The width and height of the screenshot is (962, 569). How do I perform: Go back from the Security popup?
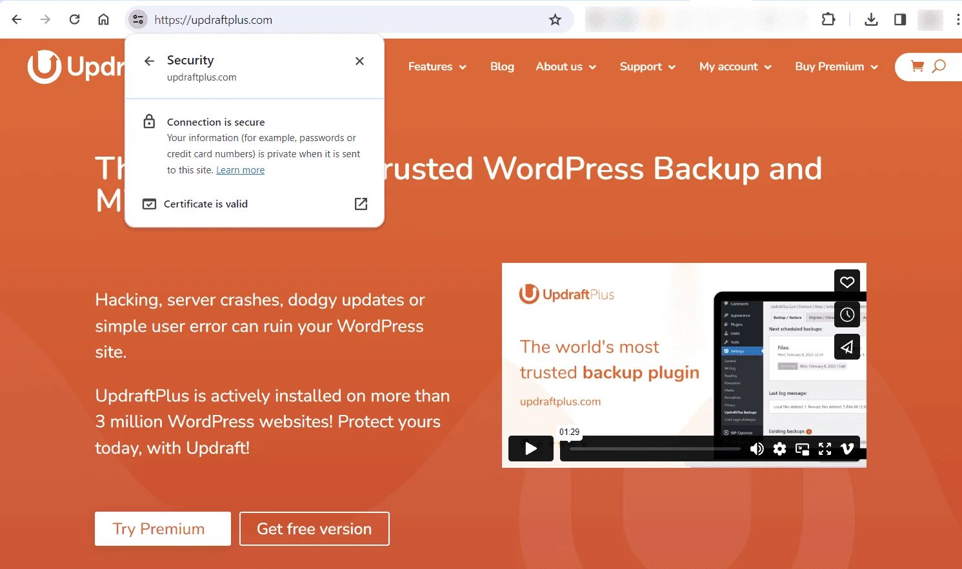149,61
